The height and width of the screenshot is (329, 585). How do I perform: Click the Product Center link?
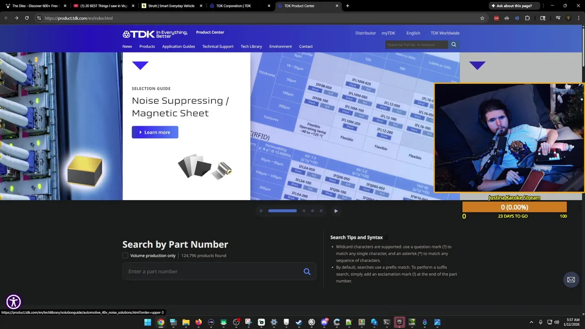pos(210,32)
